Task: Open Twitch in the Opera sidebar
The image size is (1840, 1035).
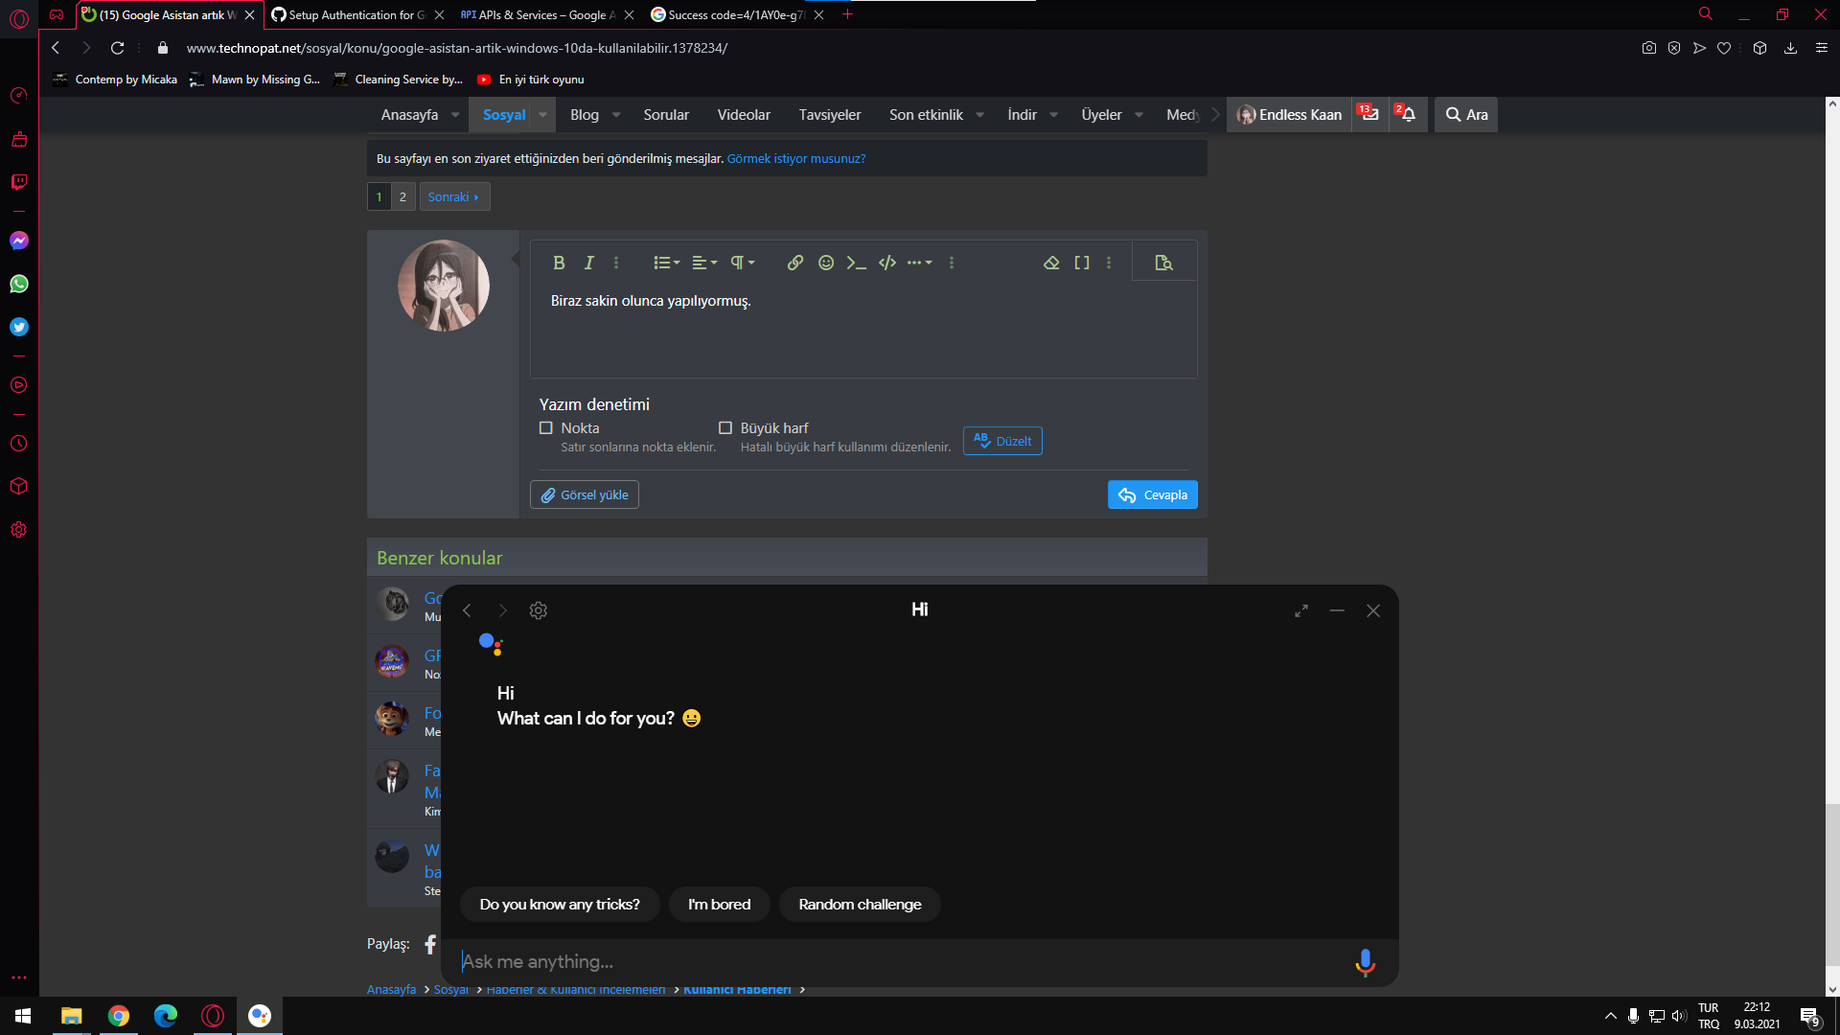Action: (x=19, y=182)
